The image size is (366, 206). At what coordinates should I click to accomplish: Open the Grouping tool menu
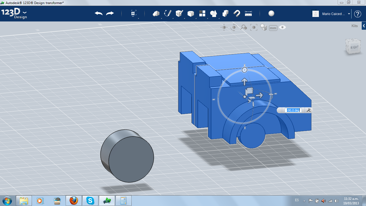pyautogui.click(x=214, y=13)
